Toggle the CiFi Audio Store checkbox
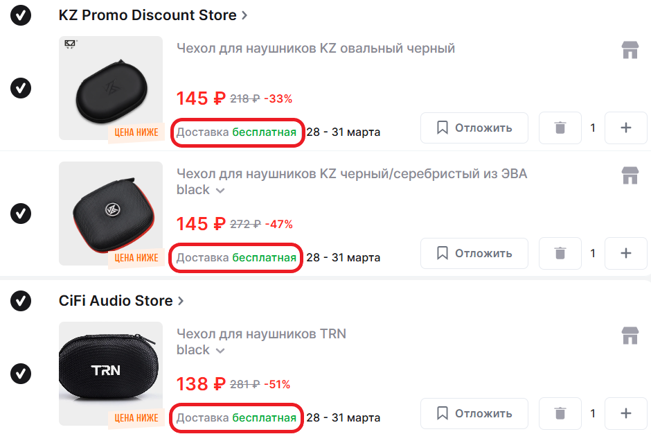This screenshot has height=434, width=651. point(21,301)
